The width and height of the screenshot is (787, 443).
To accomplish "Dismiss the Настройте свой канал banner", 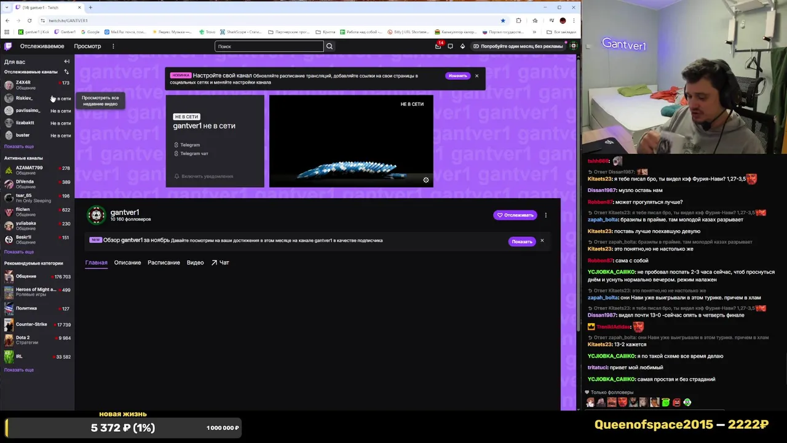I will tap(477, 76).
